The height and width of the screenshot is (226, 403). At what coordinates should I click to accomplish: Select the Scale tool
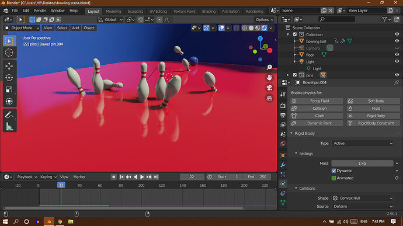pyautogui.click(x=9, y=89)
